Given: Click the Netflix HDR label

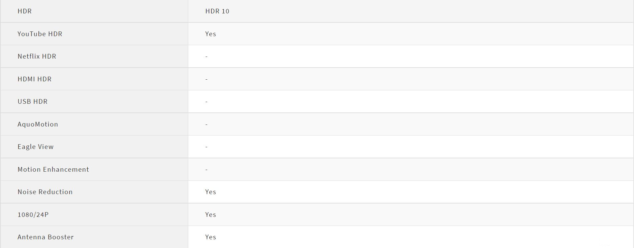Looking at the screenshot, I should pyautogui.click(x=37, y=56).
